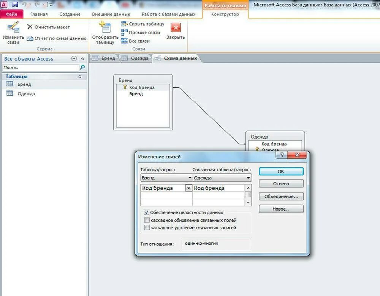The image size is (380, 296).
Task: Click the Новое.. button
Action: point(281,209)
